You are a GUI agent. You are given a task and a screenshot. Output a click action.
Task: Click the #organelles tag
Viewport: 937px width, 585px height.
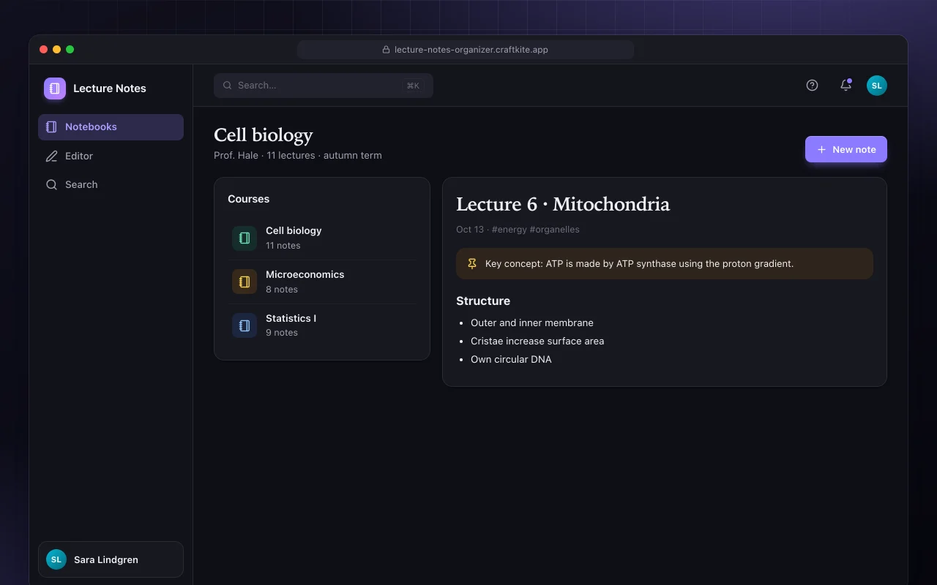[555, 230]
